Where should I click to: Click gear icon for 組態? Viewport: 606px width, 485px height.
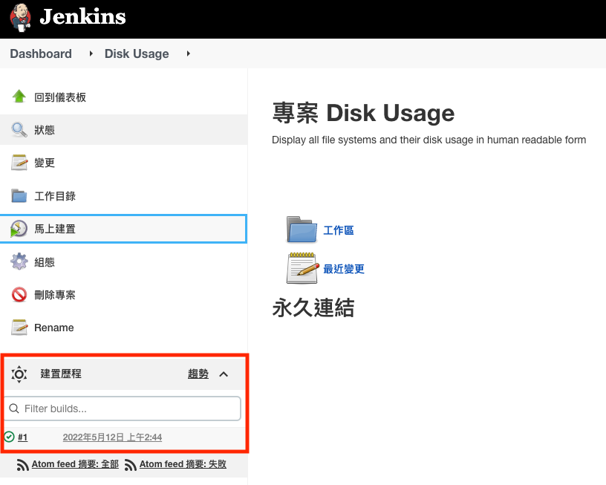pyautogui.click(x=19, y=261)
